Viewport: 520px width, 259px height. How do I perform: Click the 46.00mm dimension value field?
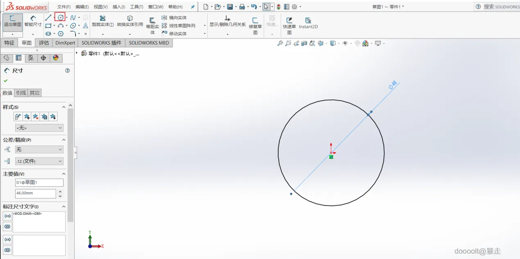35,194
